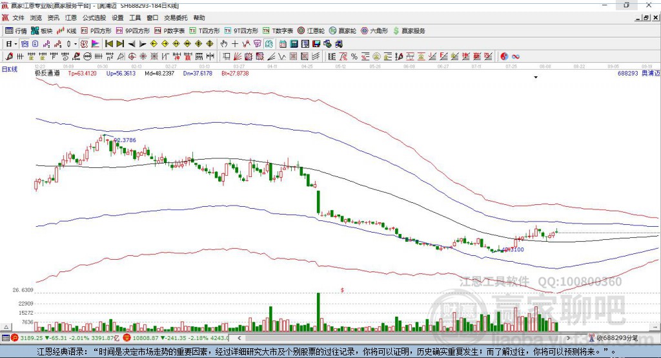The height and width of the screenshot is (358, 661).
Task: Click the 688293 stock code label
Action: click(628, 74)
